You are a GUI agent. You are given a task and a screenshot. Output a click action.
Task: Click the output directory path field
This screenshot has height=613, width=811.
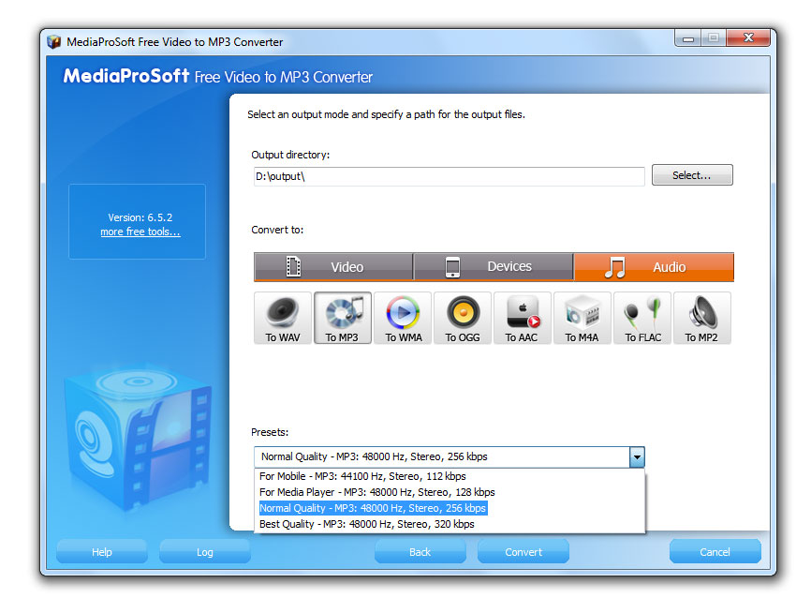449,176
